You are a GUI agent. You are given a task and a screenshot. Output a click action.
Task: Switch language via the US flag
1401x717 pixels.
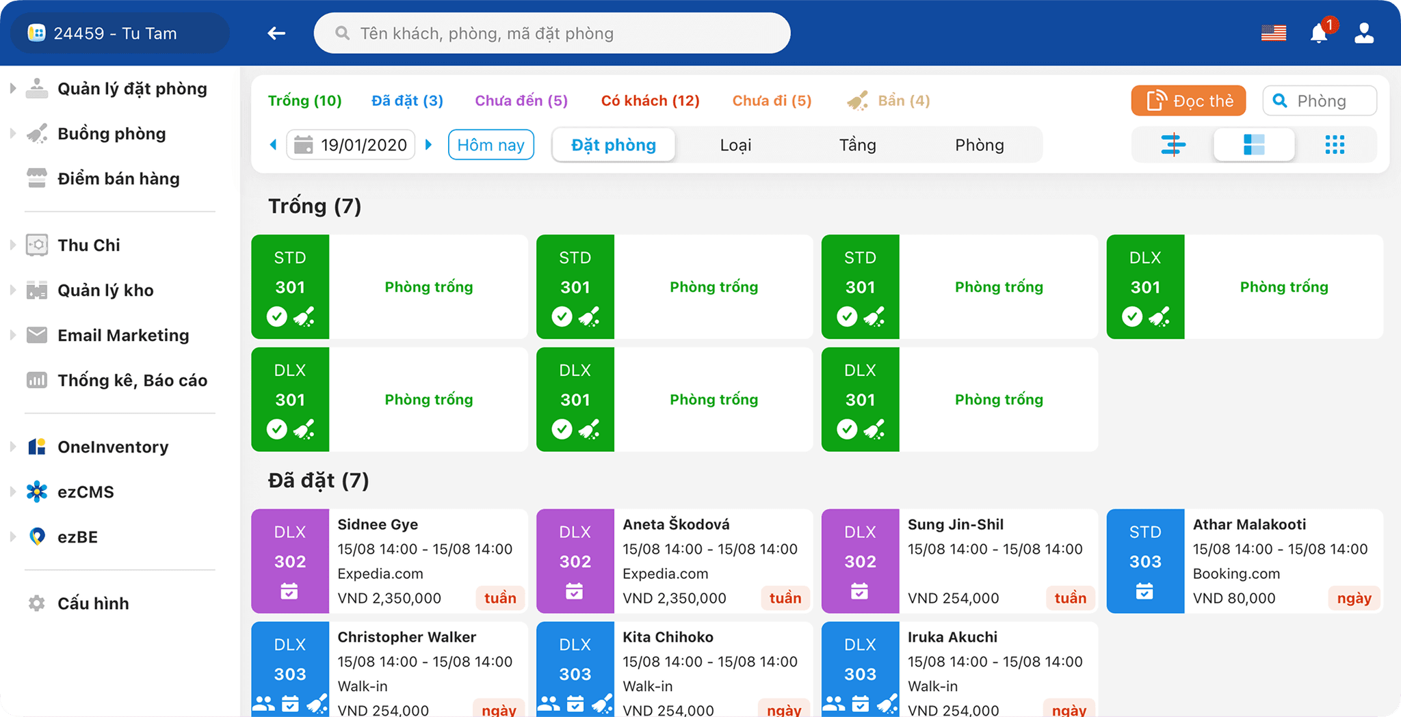(1274, 33)
